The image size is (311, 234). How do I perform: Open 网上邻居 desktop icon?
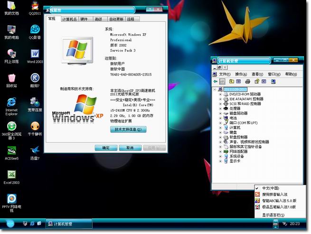pos(11,56)
